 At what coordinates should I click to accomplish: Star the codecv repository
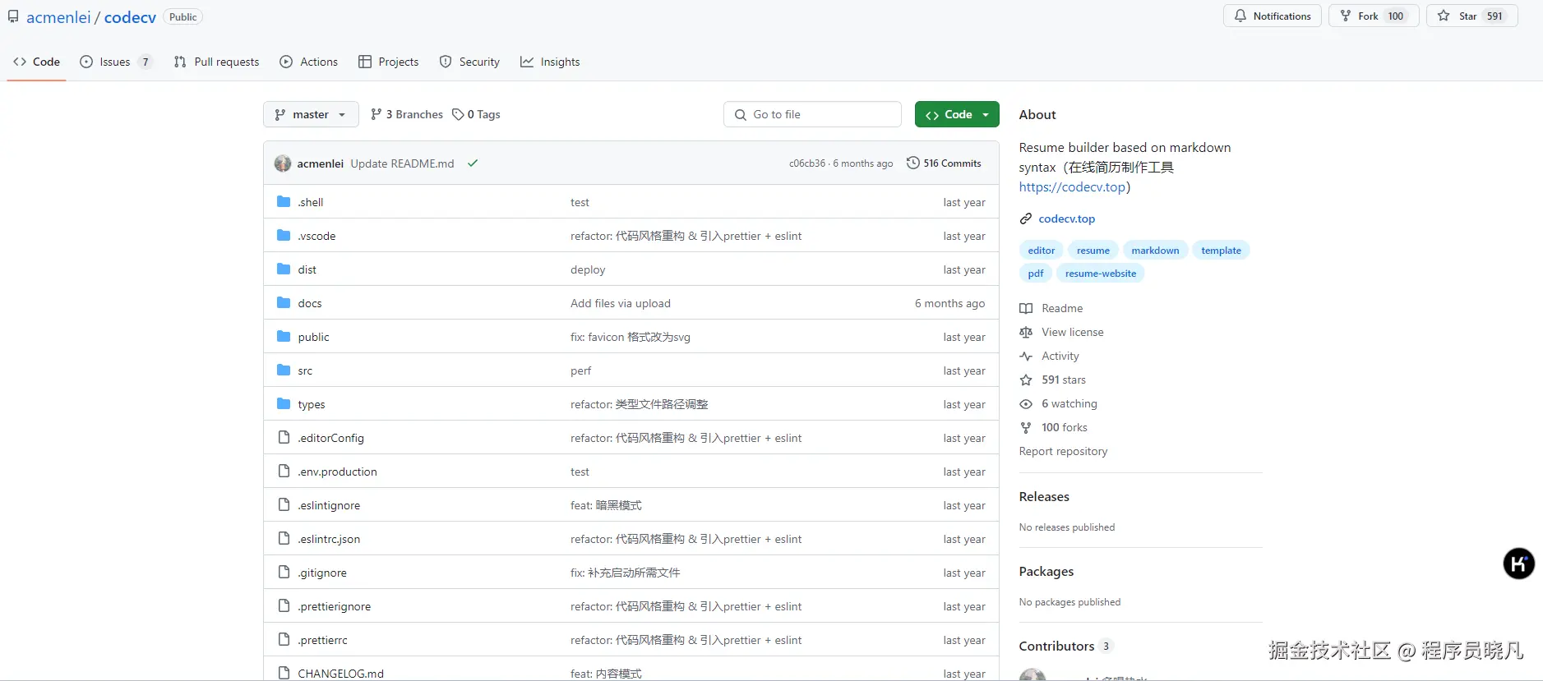(1471, 16)
